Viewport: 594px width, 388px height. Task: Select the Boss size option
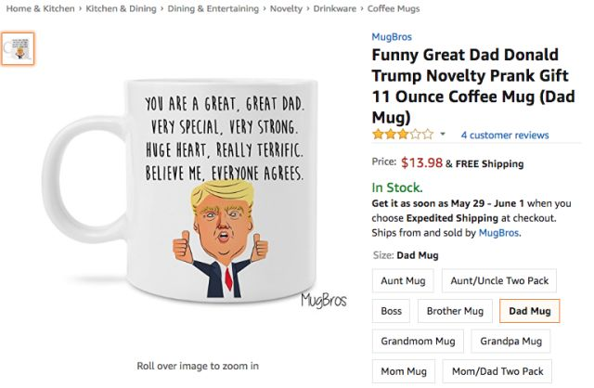[x=391, y=311]
